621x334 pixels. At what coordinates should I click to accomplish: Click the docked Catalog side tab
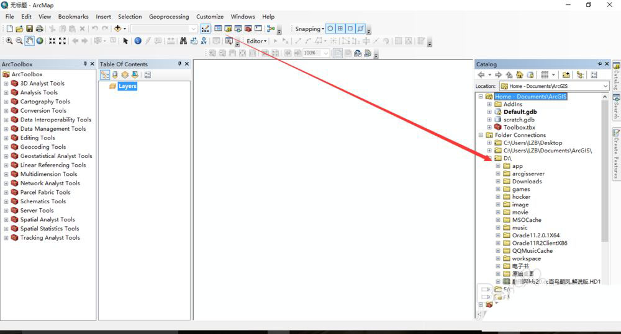point(616,76)
